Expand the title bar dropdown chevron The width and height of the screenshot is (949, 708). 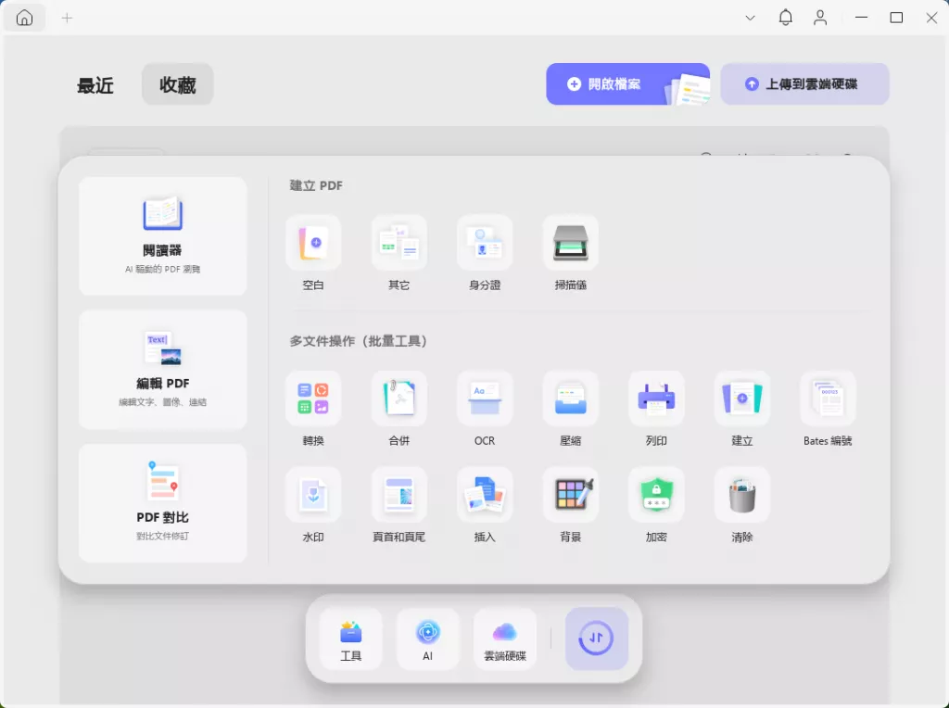[751, 19]
